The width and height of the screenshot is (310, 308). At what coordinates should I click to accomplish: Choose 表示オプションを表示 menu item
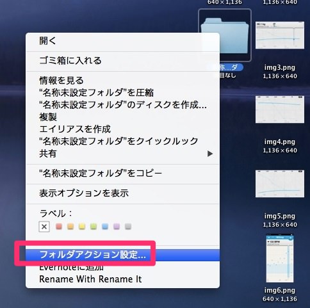pyautogui.click(x=122, y=193)
